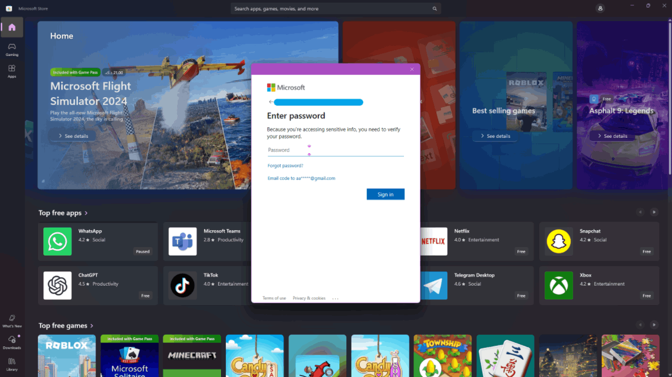Screen dimensions: 672x377
Task: Open the Mahjong tiles game thumbnail
Action: 505,355
